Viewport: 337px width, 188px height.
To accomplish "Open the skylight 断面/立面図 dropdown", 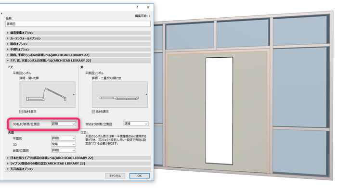I will click(64, 150).
